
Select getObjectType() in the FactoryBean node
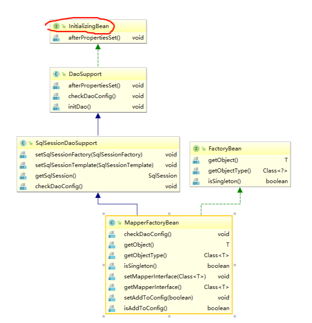(x=229, y=171)
